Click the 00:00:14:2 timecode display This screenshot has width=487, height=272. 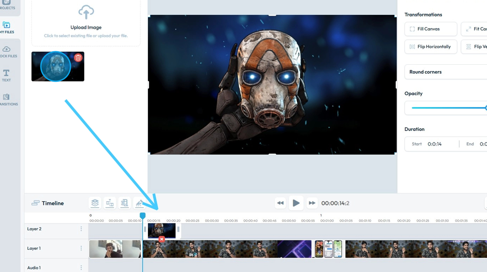[335, 203]
